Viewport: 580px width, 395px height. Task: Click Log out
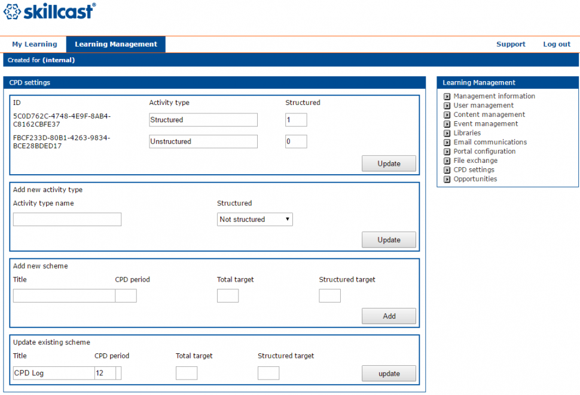(x=556, y=44)
